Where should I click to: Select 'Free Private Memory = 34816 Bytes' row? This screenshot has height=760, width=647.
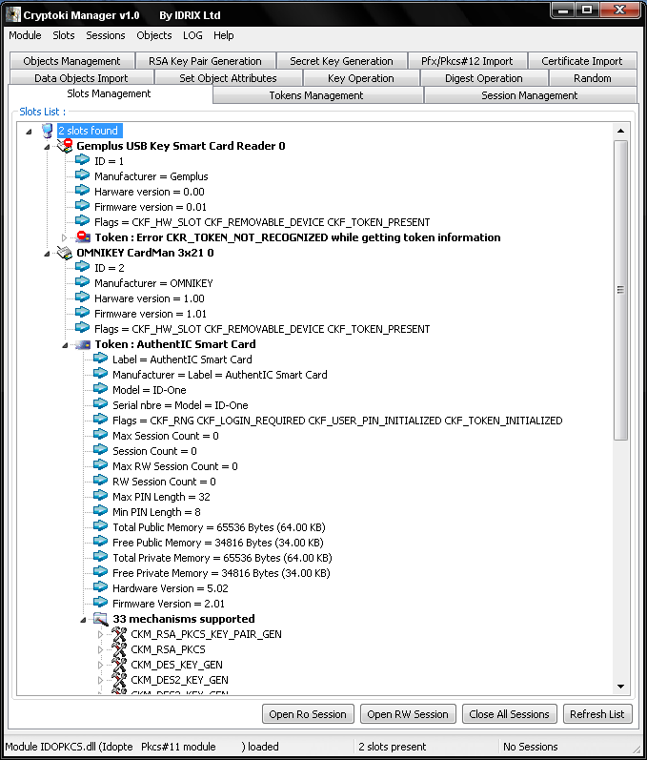pyautogui.click(x=221, y=573)
